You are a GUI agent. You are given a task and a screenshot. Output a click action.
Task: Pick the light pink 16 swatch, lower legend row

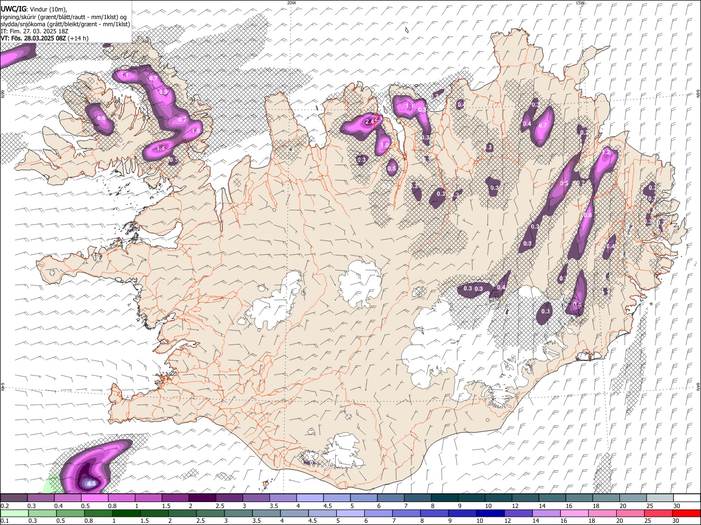[x=574, y=513]
